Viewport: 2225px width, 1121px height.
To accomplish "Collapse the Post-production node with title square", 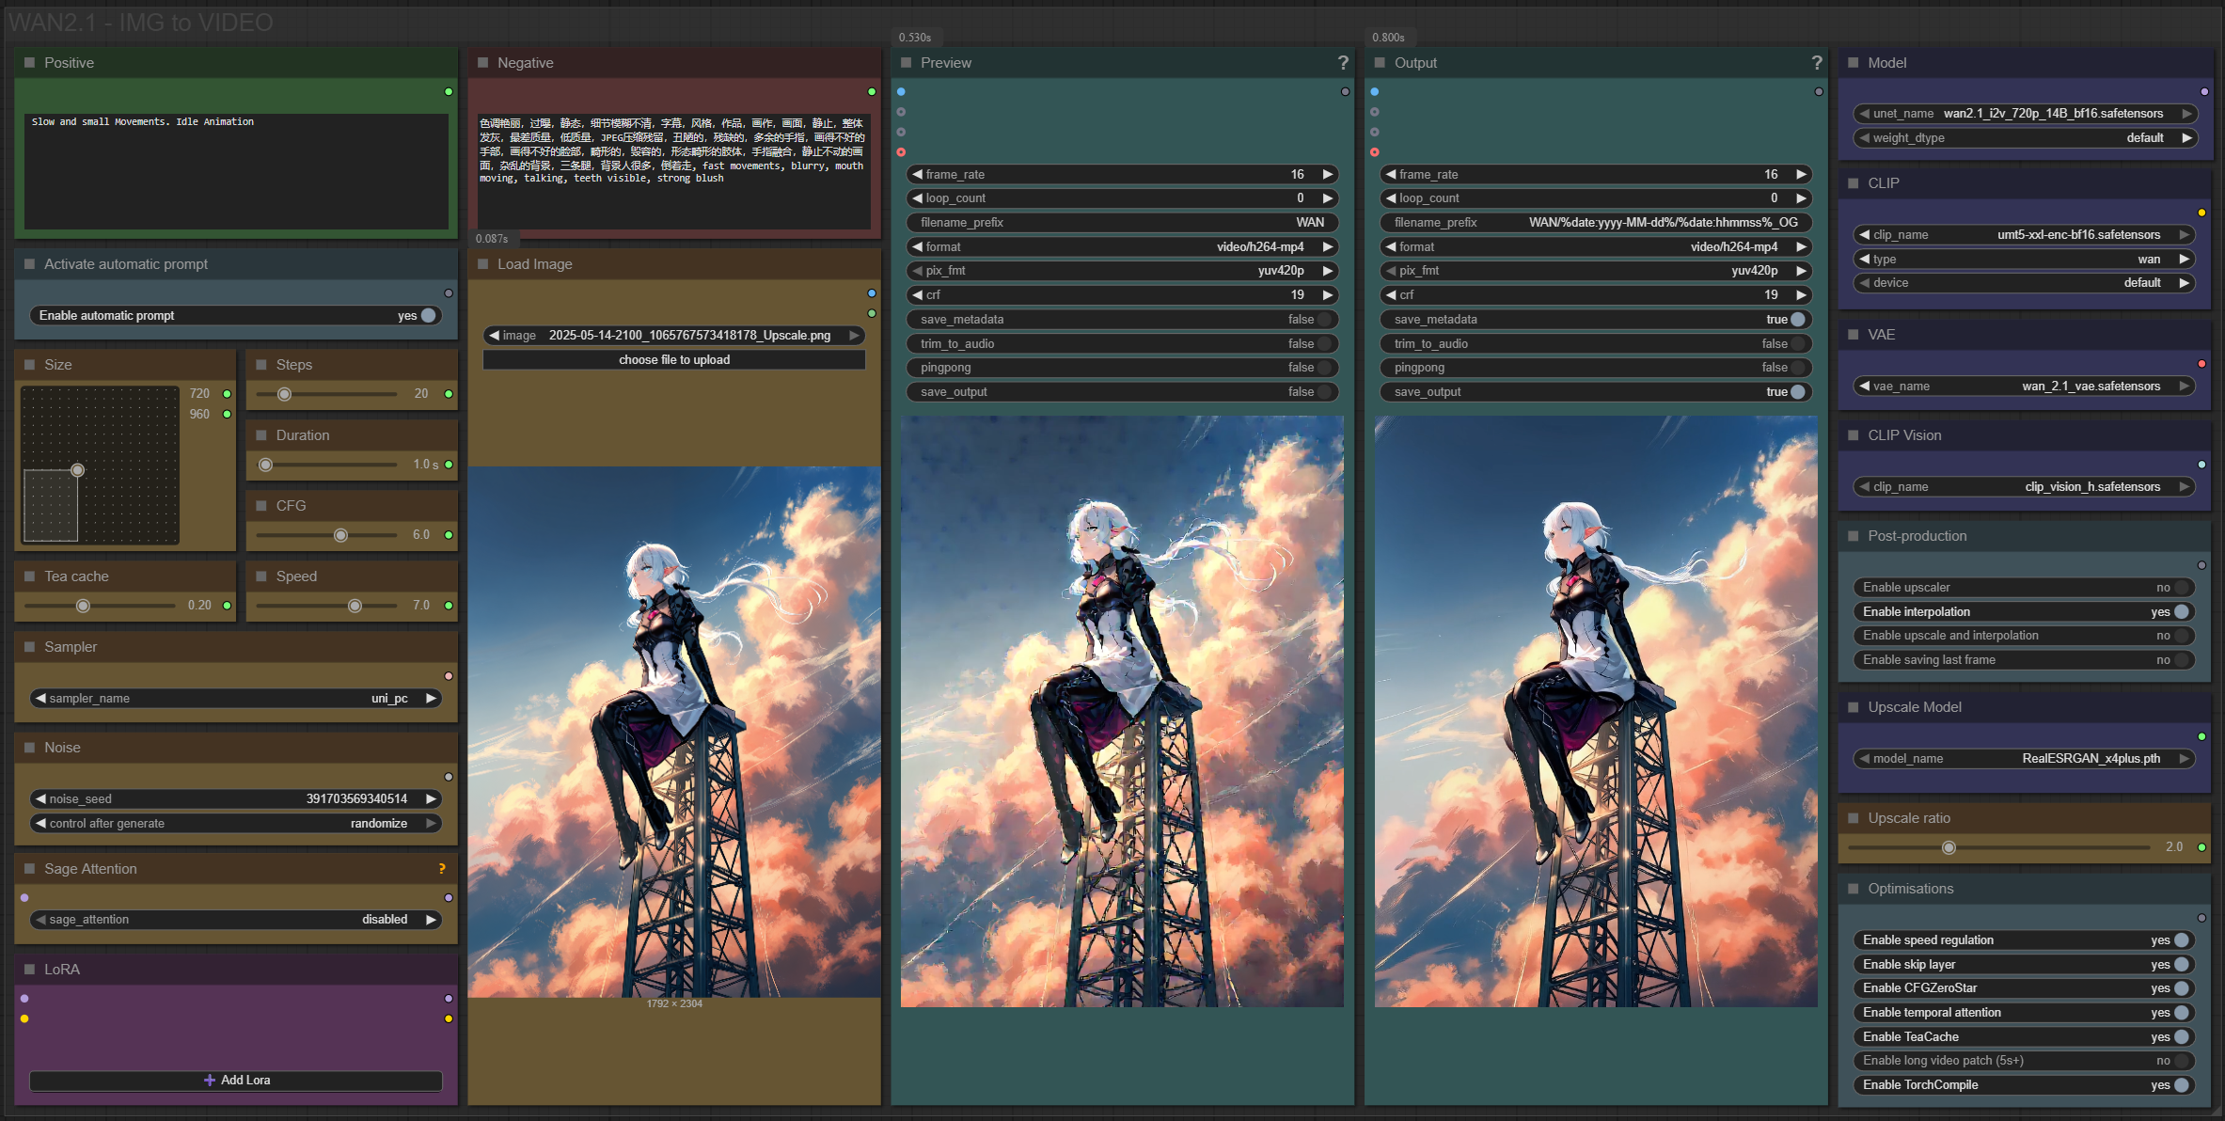I will click(x=1854, y=536).
